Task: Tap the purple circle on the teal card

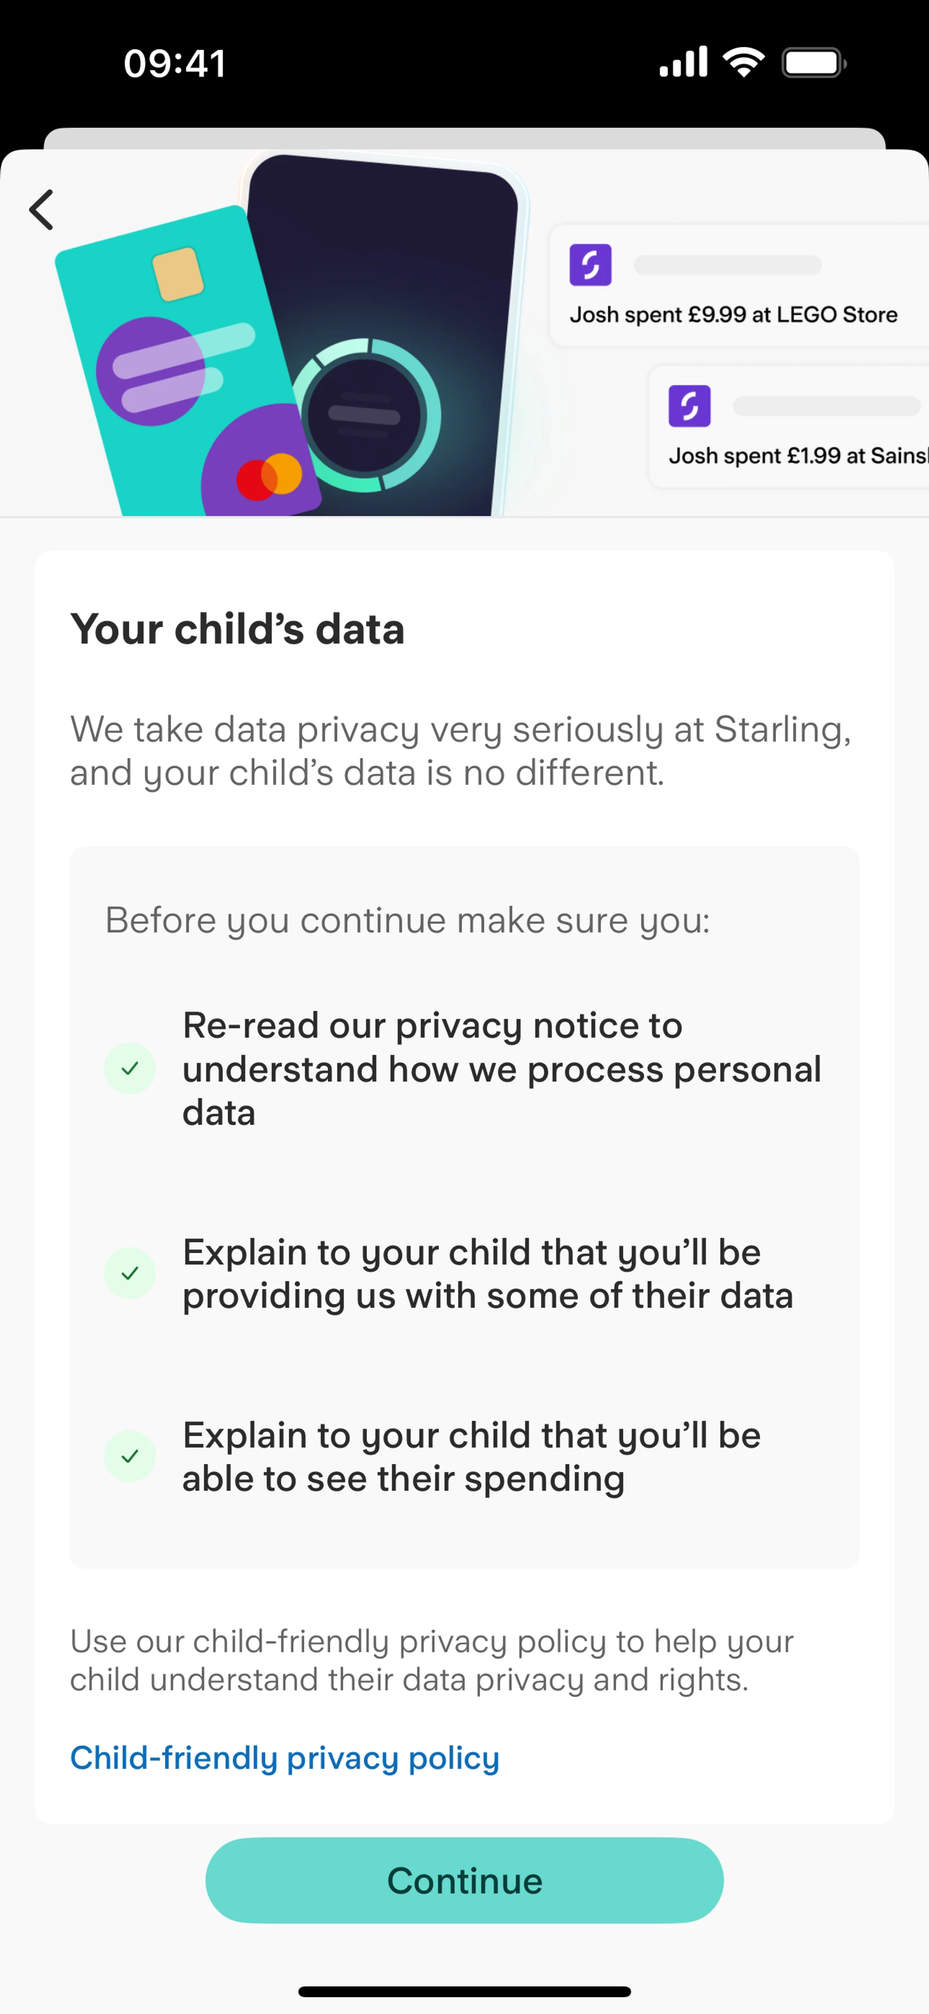Action: click(151, 371)
